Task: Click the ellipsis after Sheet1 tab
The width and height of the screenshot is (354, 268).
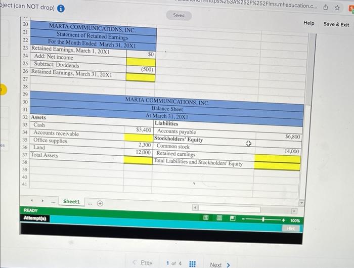Action: (90, 204)
